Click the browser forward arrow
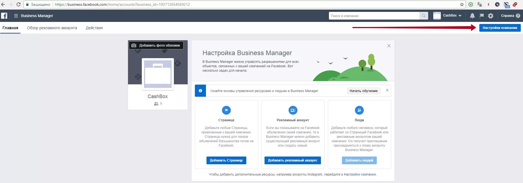The image size is (523, 183). pos(11,4)
